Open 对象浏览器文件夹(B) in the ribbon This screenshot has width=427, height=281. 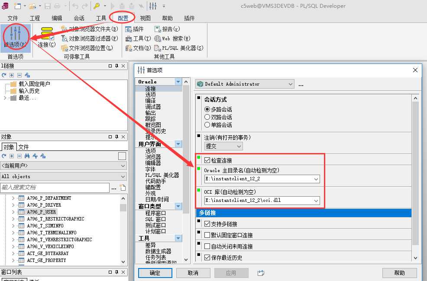pos(90,29)
